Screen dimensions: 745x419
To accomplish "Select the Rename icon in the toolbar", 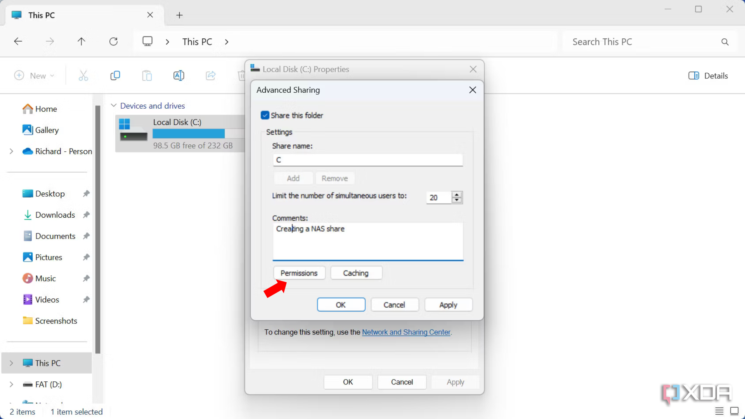I will (179, 75).
